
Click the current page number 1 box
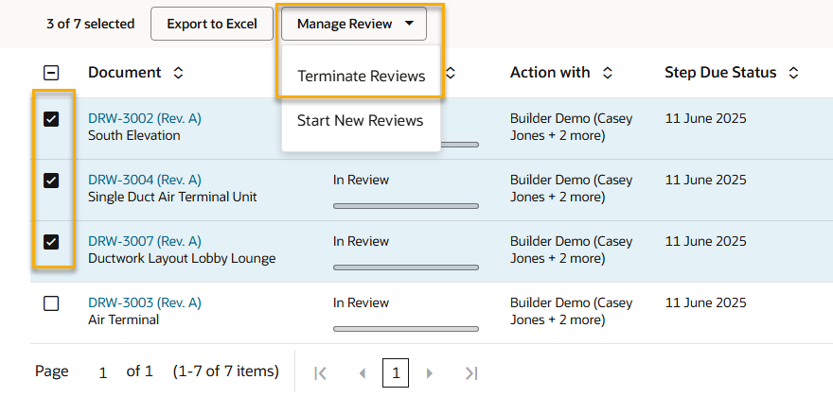(x=396, y=373)
